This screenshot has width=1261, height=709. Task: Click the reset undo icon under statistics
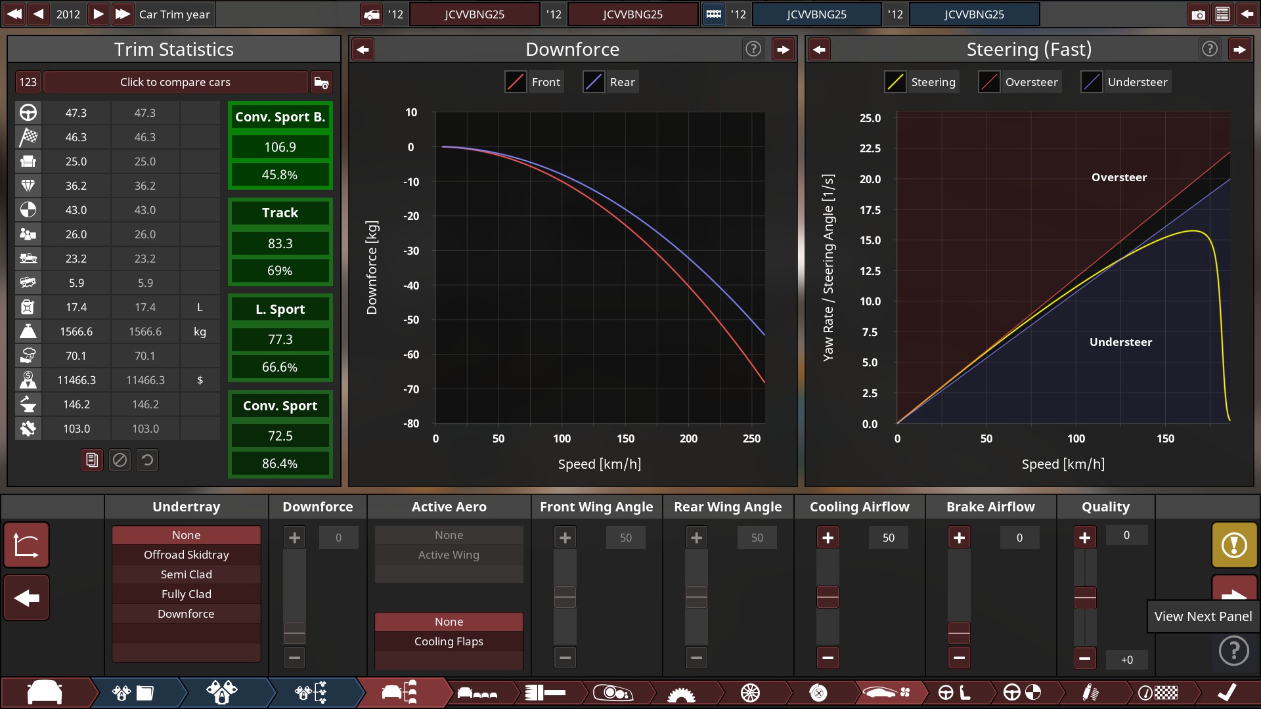click(147, 460)
